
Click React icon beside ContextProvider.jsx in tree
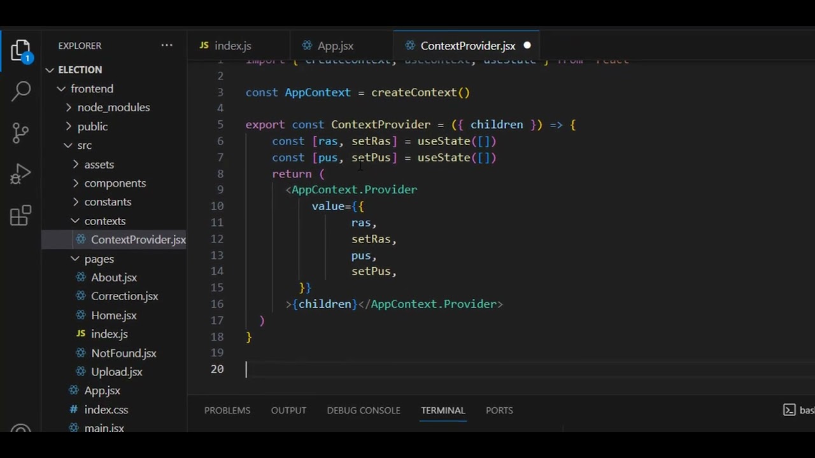click(81, 239)
